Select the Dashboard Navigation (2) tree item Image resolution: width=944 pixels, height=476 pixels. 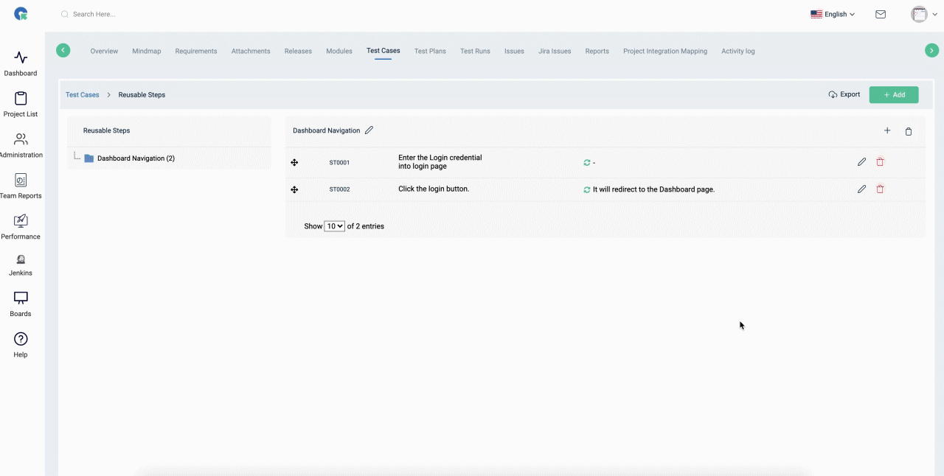pyautogui.click(x=136, y=158)
